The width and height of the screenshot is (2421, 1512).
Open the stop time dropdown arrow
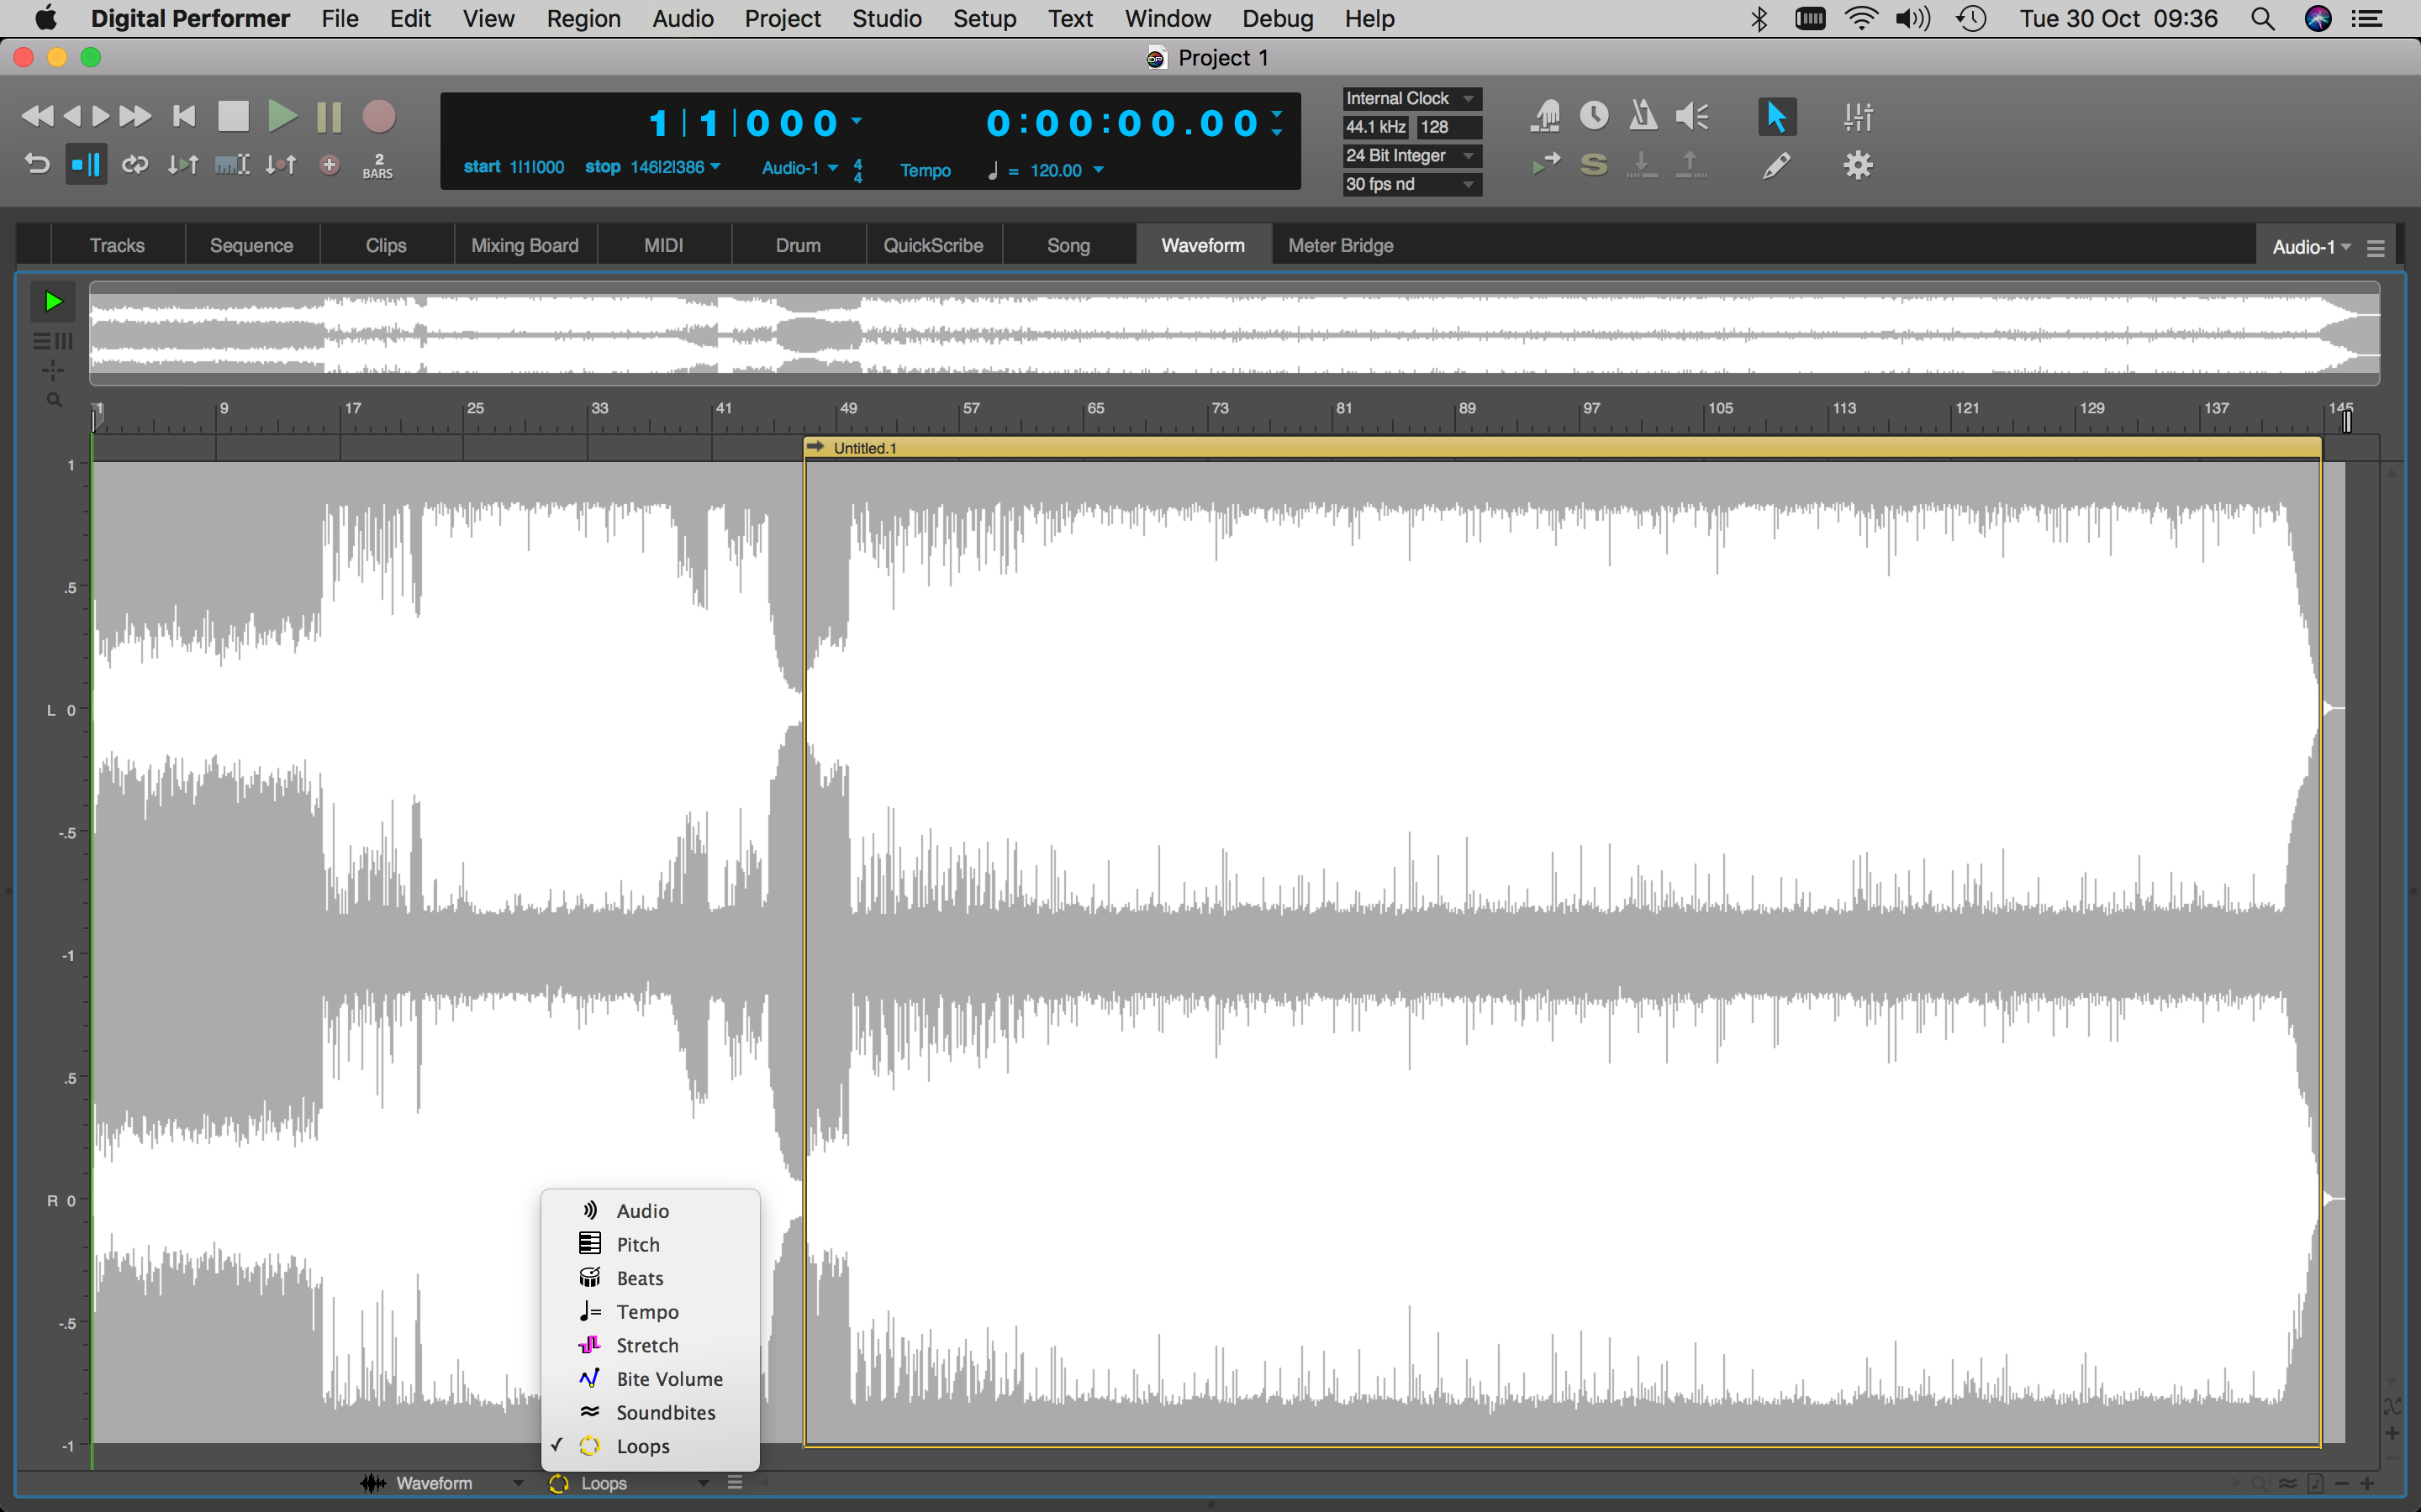(715, 167)
